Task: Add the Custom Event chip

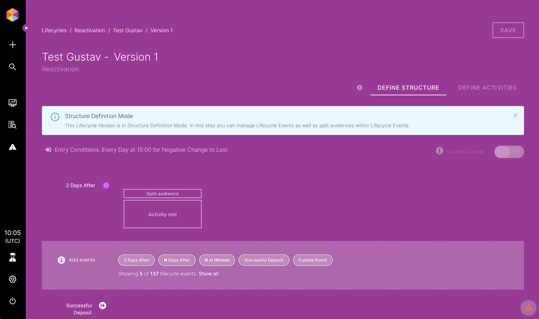Action: [312, 260]
